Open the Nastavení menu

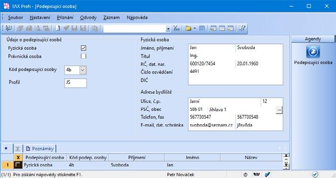[x=40, y=18]
